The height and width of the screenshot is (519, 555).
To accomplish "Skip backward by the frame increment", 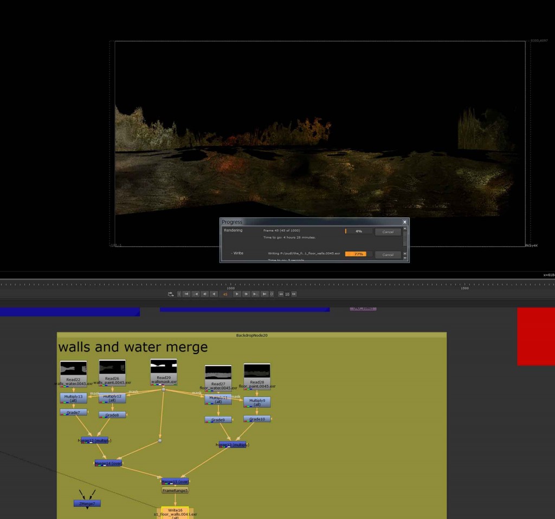I will 281,294.
